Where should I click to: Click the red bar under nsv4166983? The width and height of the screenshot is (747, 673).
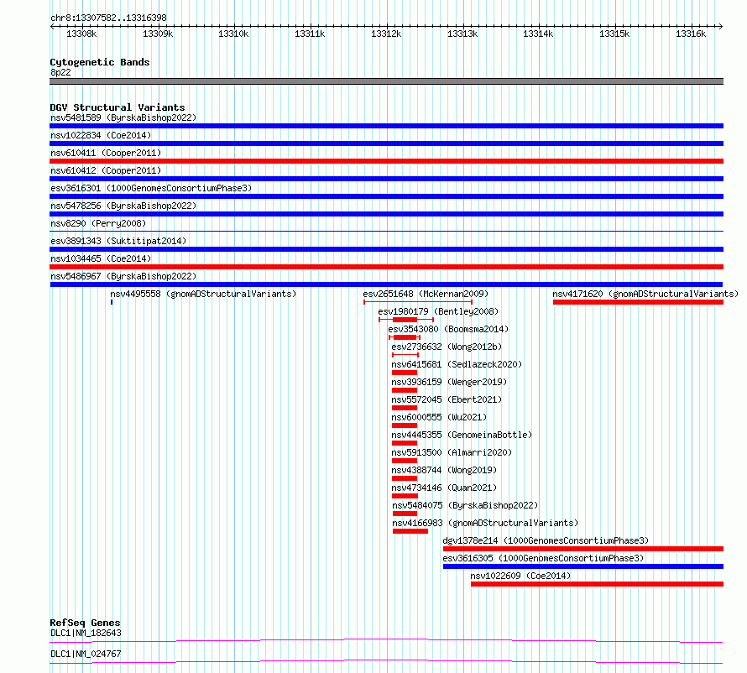(410, 531)
